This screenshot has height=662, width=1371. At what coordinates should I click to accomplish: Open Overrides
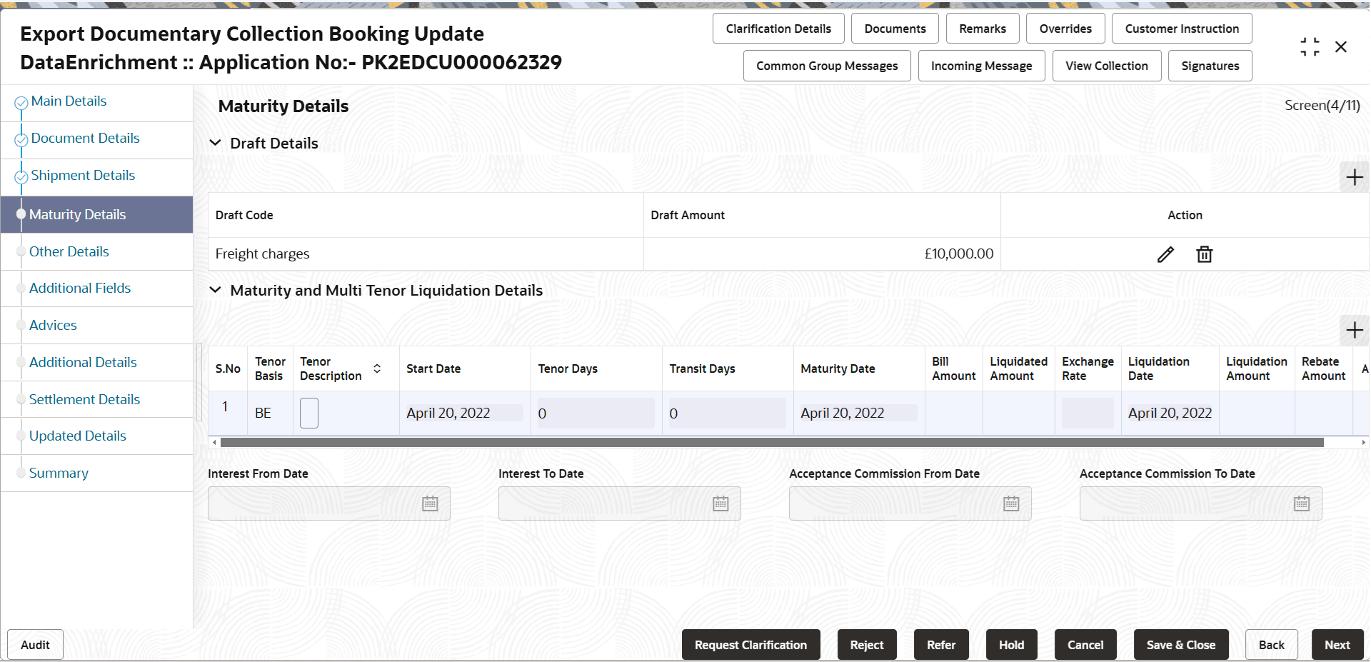[1065, 29]
